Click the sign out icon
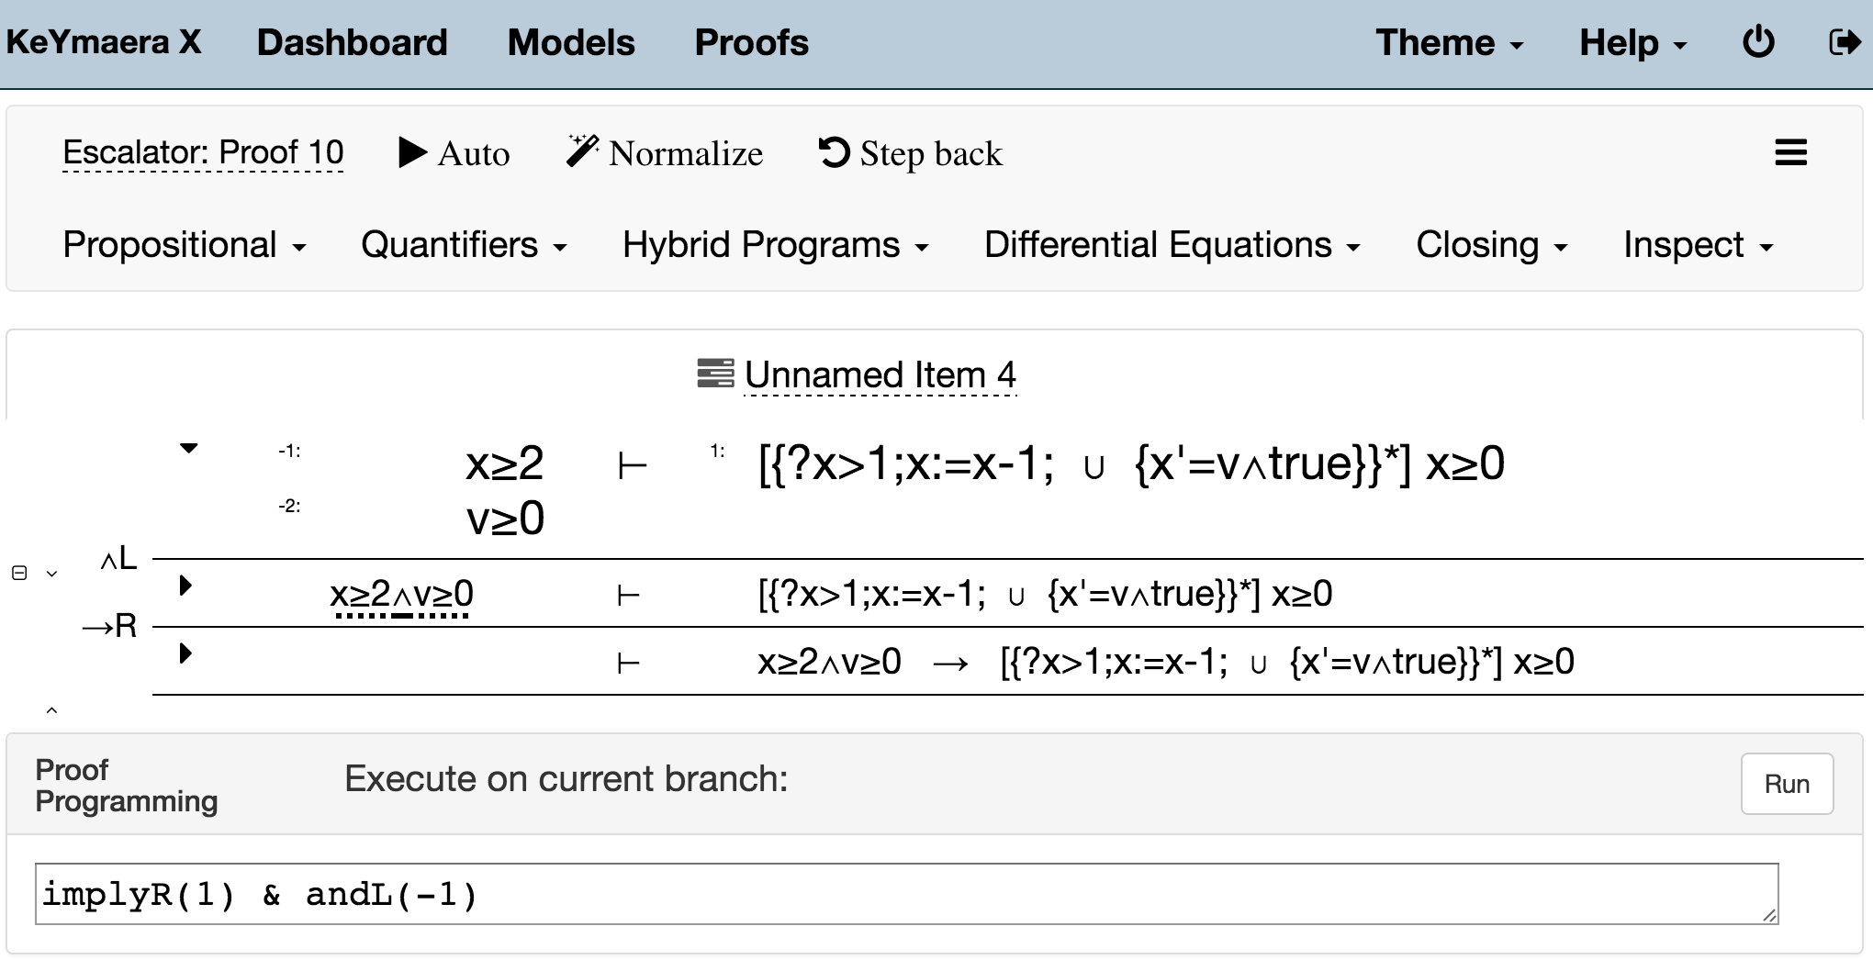 coord(1844,42)
